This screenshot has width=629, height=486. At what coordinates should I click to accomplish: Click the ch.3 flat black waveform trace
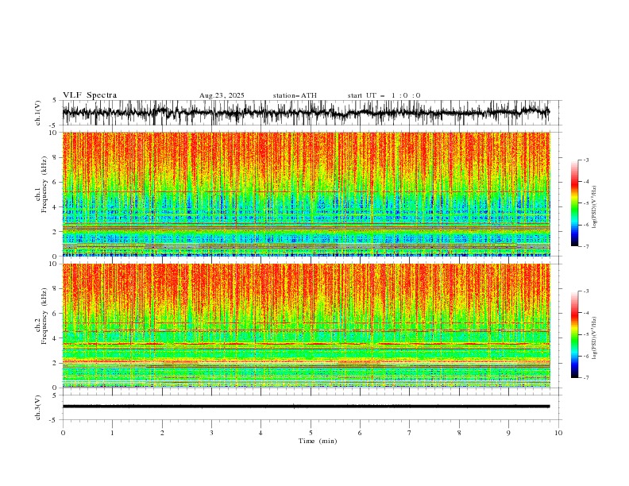306,407
